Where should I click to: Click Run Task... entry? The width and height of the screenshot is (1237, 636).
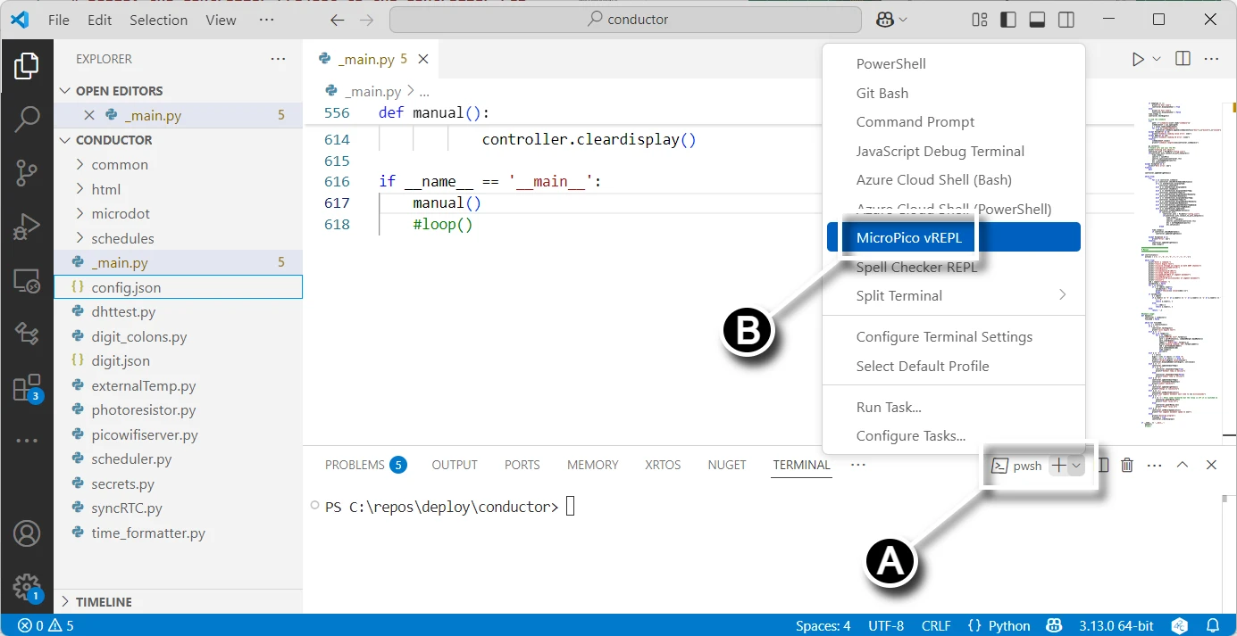coord(954,407)
